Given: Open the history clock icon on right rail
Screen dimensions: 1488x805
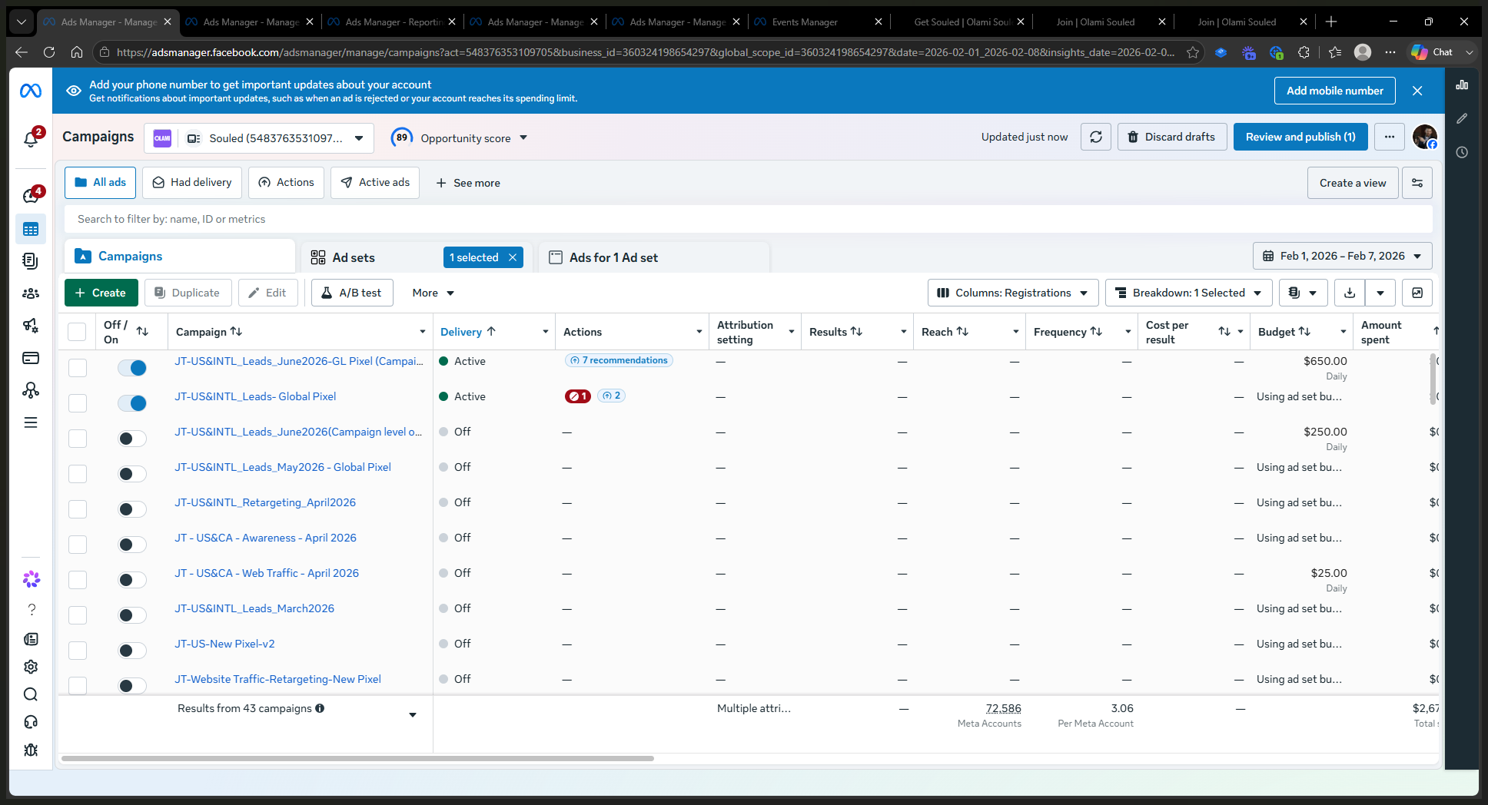Looking at the screenshot, I should [1462, 152].
